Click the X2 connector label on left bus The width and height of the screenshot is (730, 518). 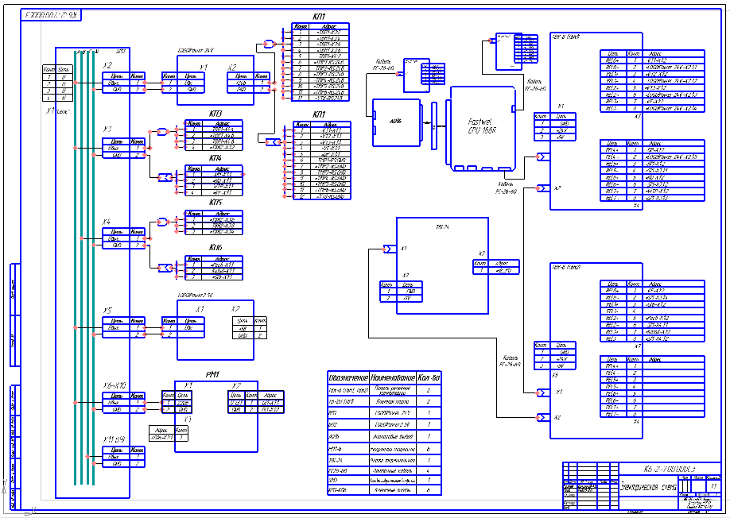tap(107, 66)
